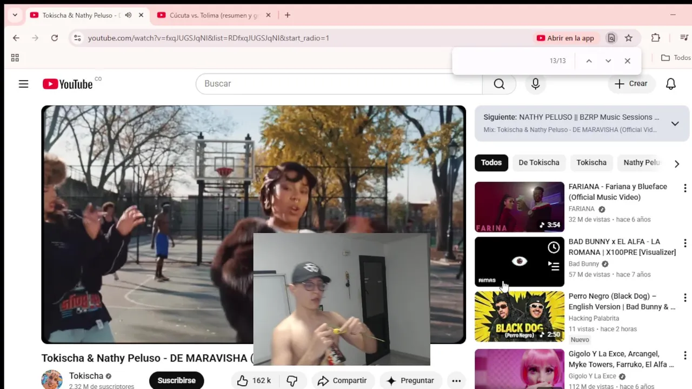This screenshot has height=389, width=692.
Task: Open the Todos bookmarks folder
Action: coord(676,58)
